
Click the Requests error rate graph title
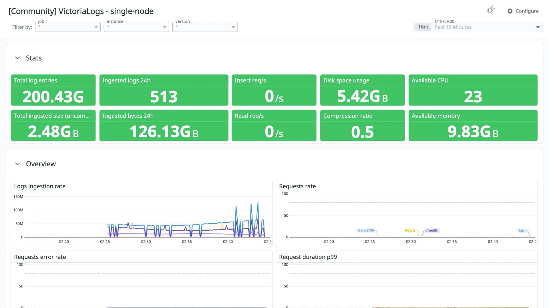coord(40,257)
